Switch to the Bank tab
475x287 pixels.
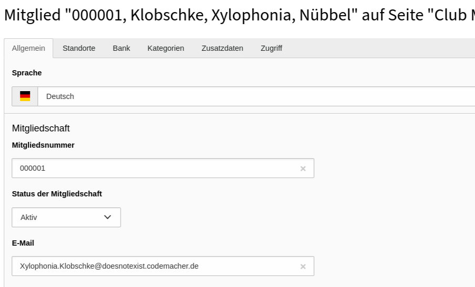[121, 48]
